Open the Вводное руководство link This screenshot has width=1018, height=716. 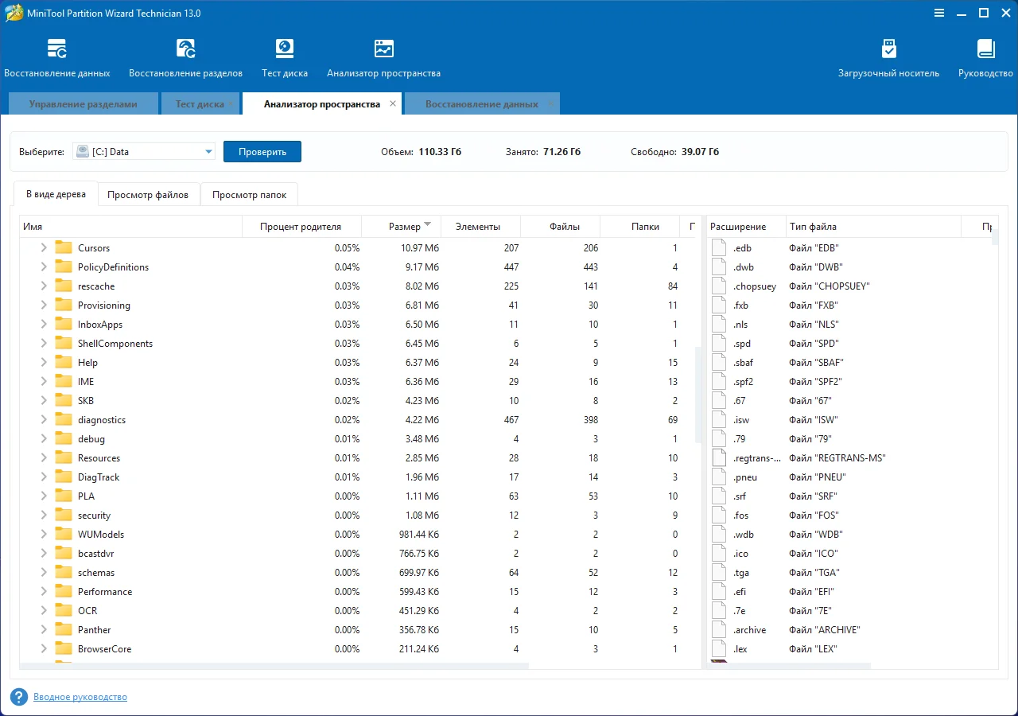tap(80, 697)
